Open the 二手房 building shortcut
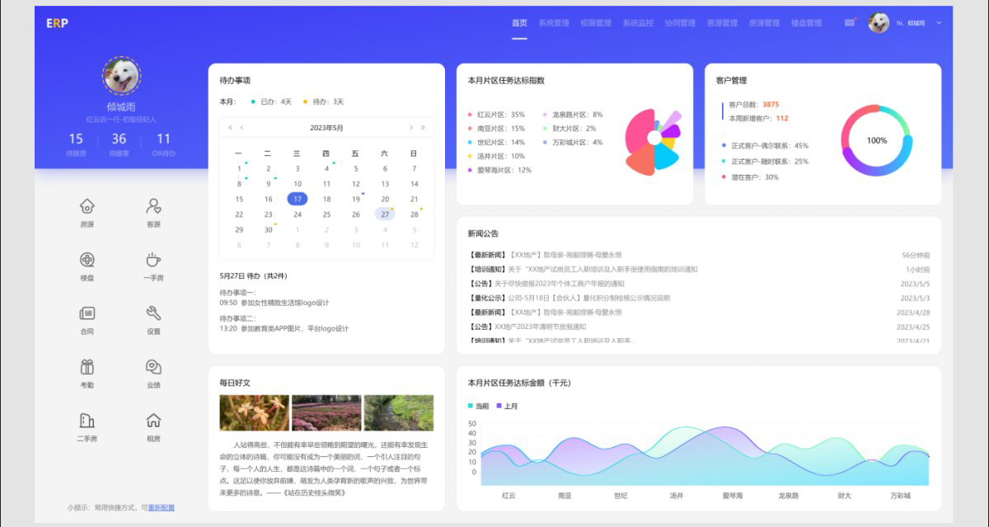 (x=87, y=421)
